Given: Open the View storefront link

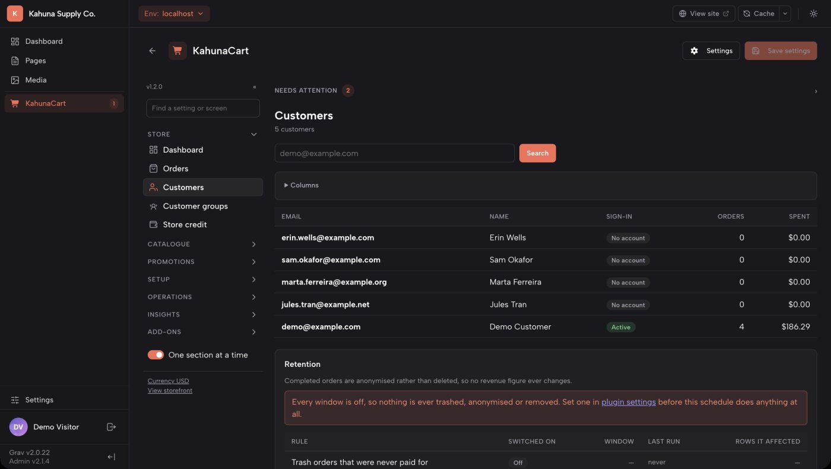Looking at the screenshot, I should coord(170,391).
